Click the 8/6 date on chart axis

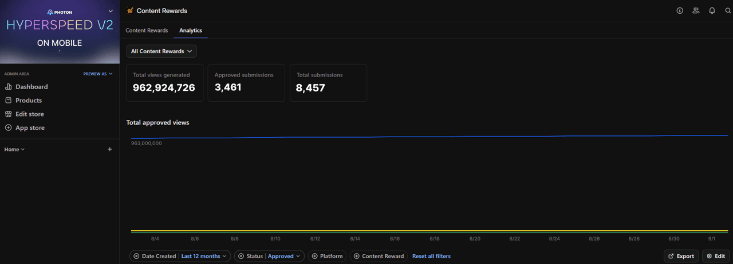[x=195, y=239]
